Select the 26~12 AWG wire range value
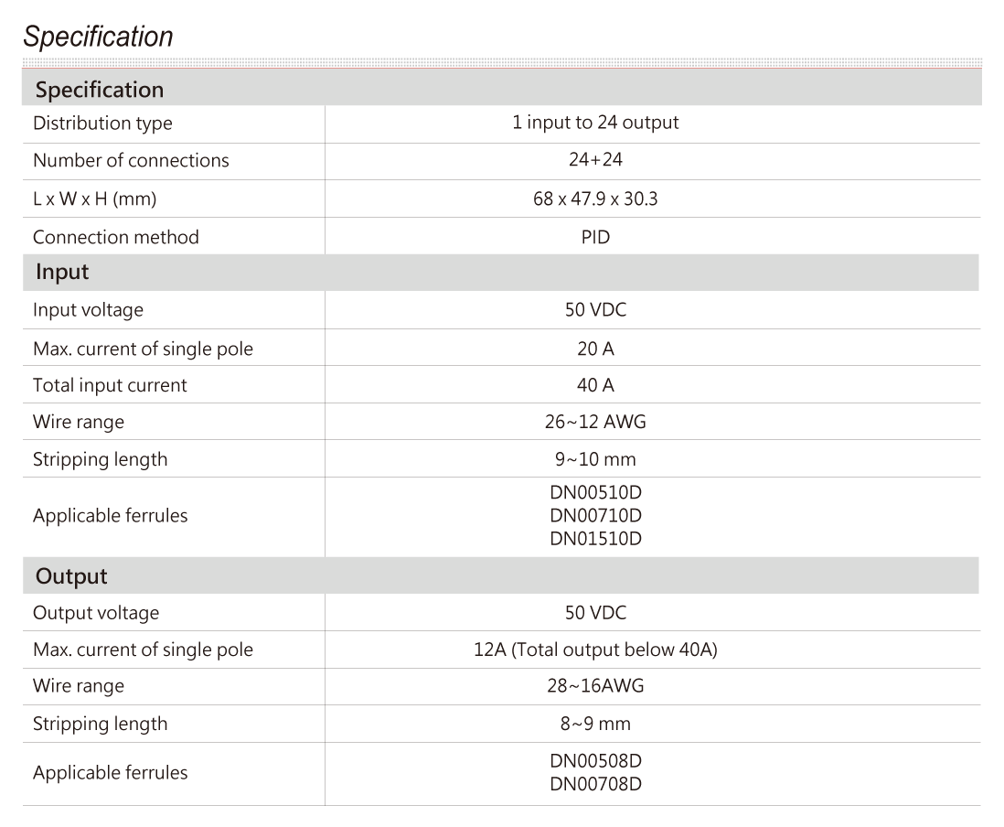The image size is (1004, 827). (x=595, y=422)
